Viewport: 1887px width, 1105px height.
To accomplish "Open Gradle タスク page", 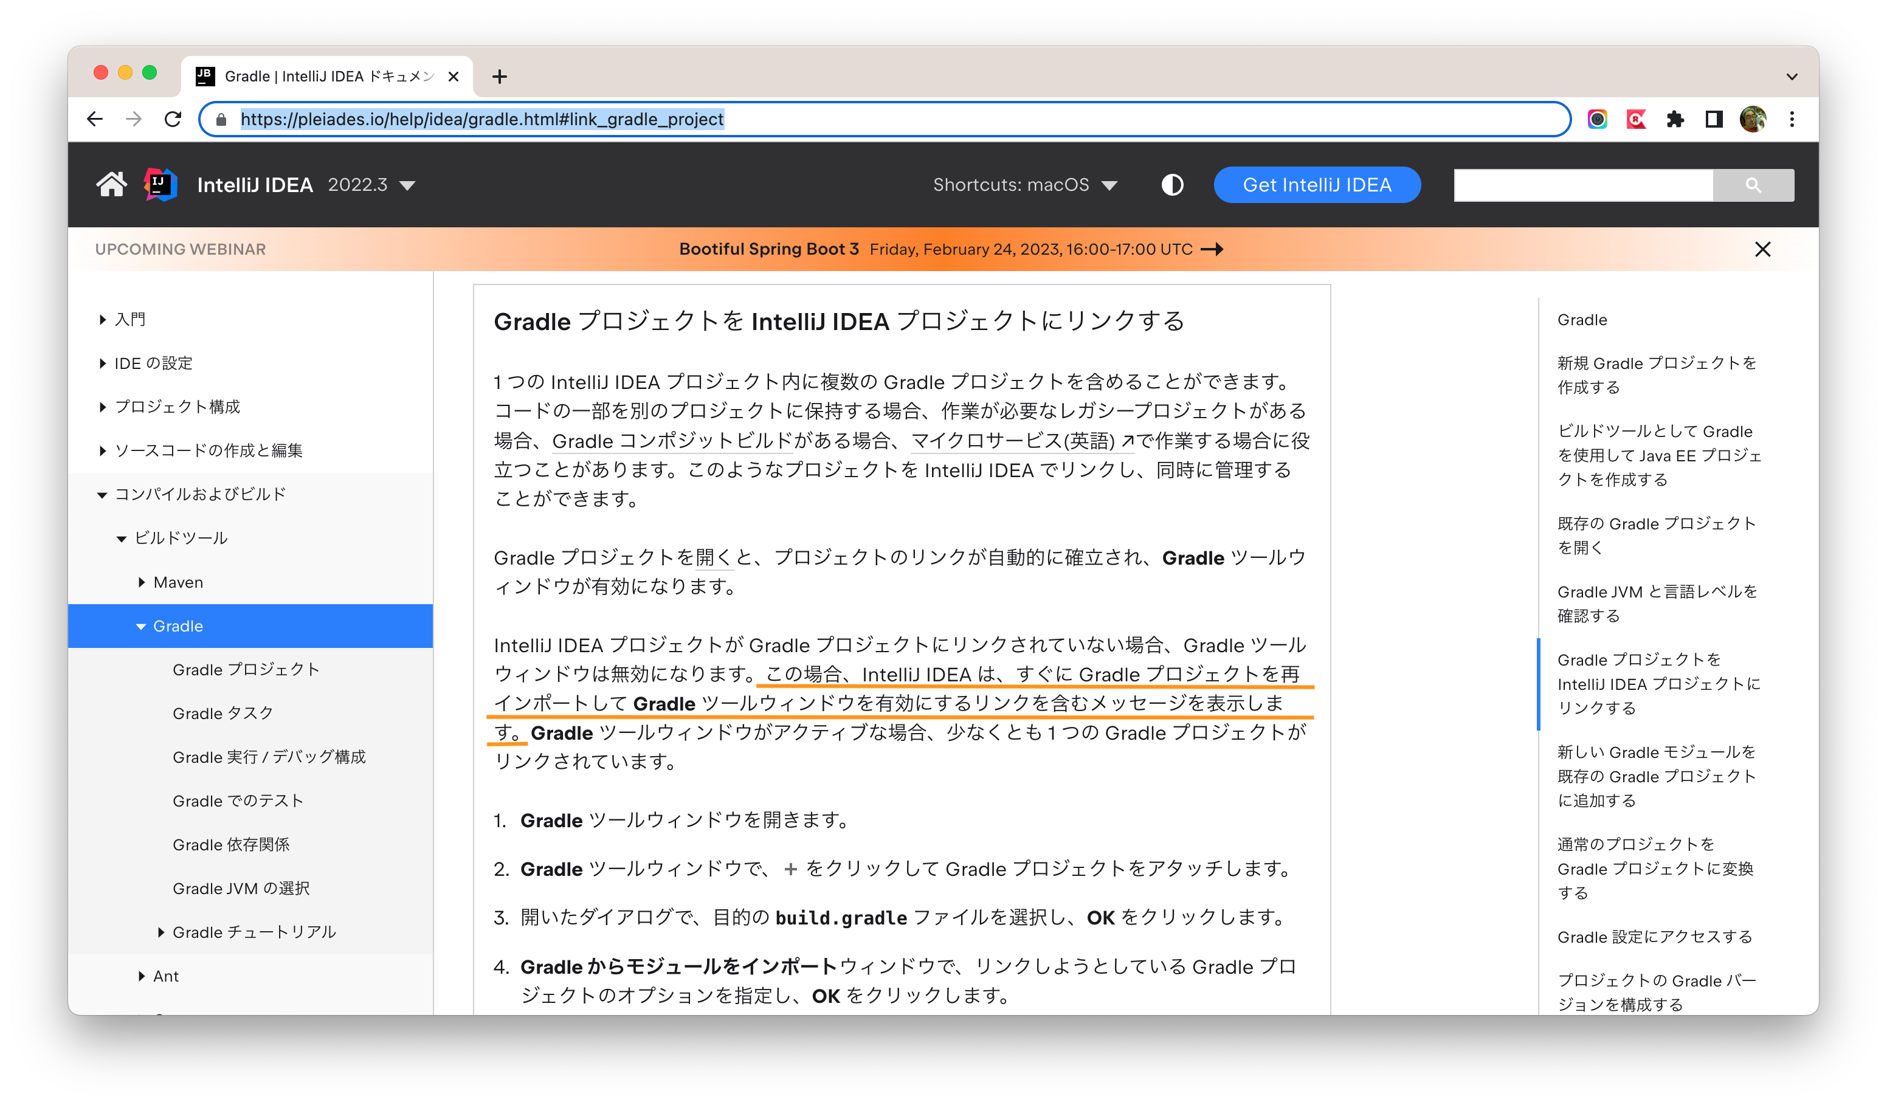I will pos(223,714).
